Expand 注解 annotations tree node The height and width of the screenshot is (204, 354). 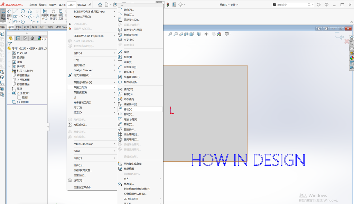tap(9, 62)
